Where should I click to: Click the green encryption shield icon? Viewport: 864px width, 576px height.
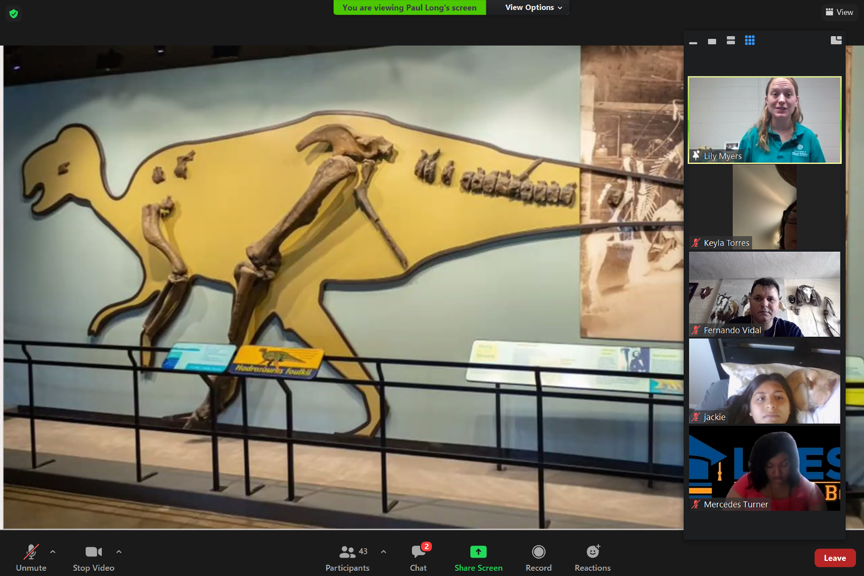[14, 14]
